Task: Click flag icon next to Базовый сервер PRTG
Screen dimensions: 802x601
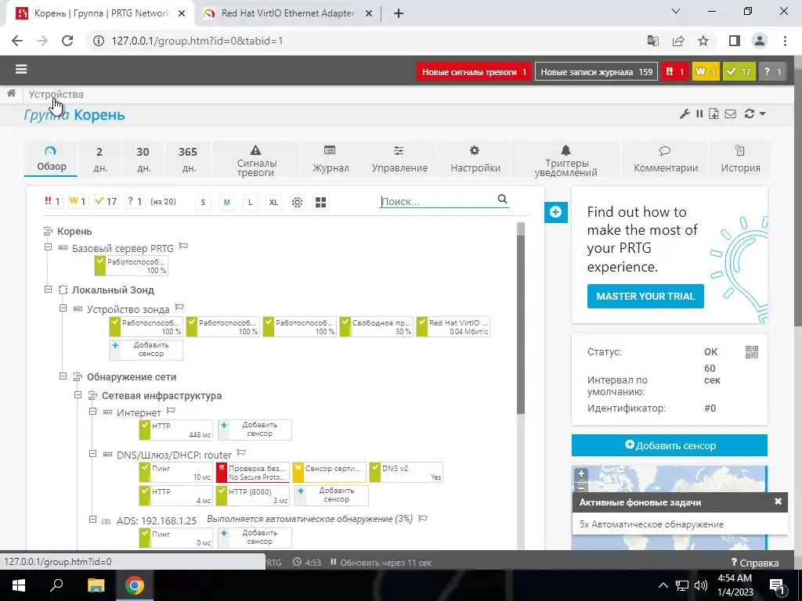Action: tap(183, 247)
